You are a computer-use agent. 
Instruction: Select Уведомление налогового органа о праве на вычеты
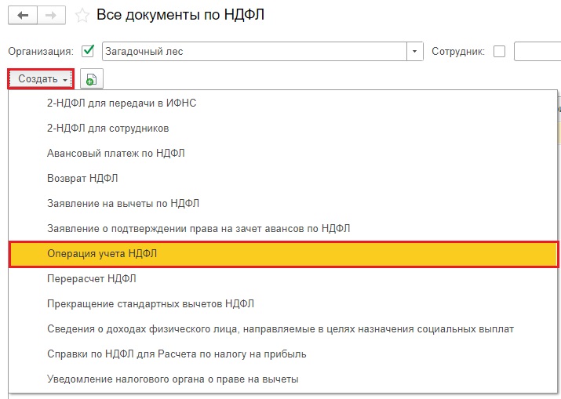coord(282,379)
